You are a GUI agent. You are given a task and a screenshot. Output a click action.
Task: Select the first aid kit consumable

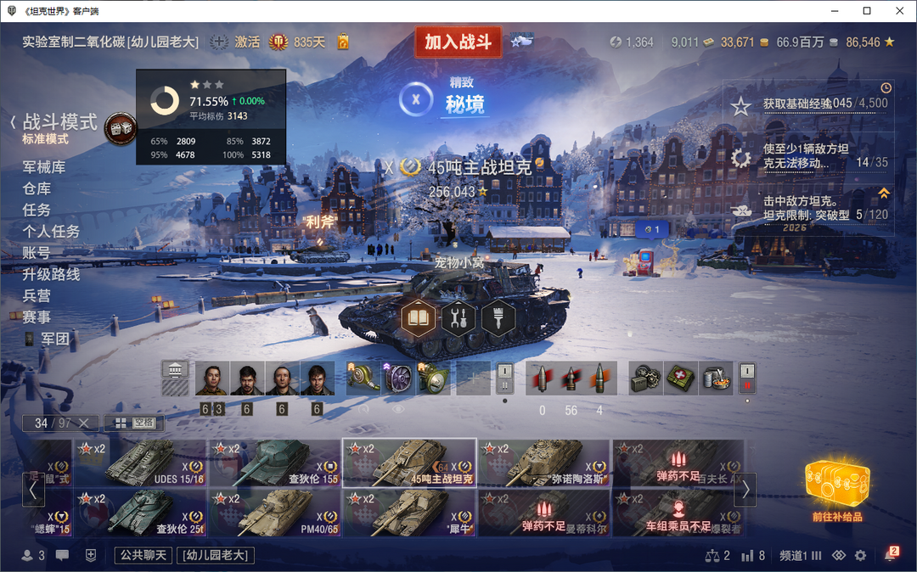click(681, 378)
